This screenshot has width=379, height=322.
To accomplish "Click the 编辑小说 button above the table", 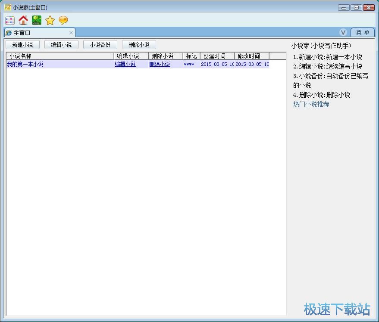I will pyautogui.click(x=61, y=45).
